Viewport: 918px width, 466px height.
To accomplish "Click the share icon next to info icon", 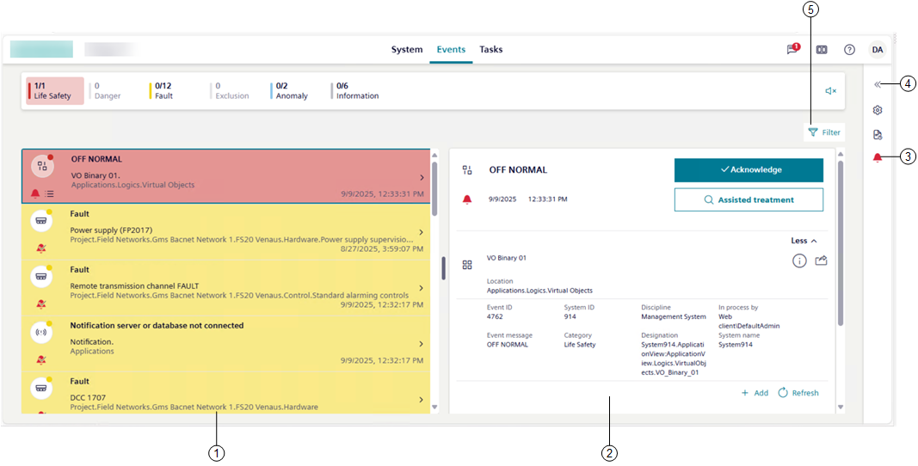I will 821,261.
